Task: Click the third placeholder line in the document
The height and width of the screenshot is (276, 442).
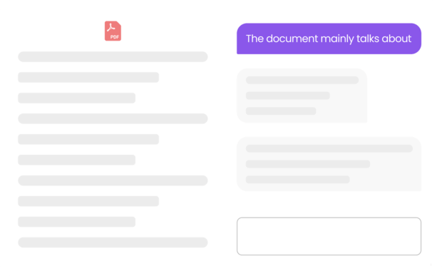Action: coord(77,98)
